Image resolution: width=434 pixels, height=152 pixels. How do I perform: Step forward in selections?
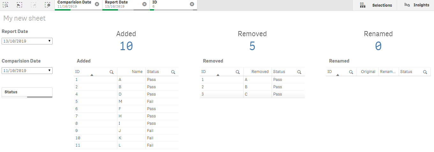[x=33, y=5]
